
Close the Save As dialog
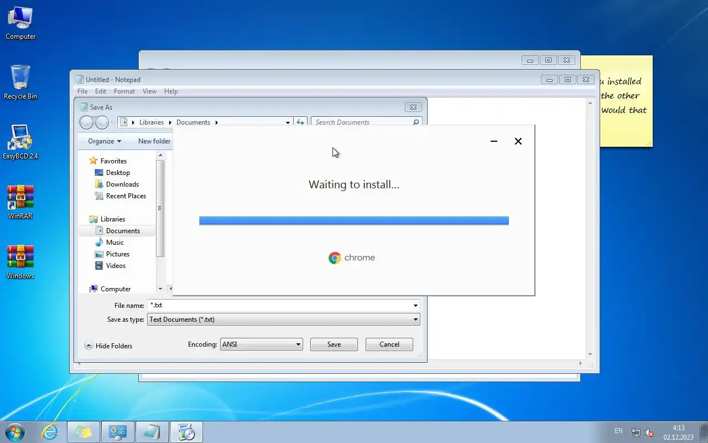tap(413, 107)
